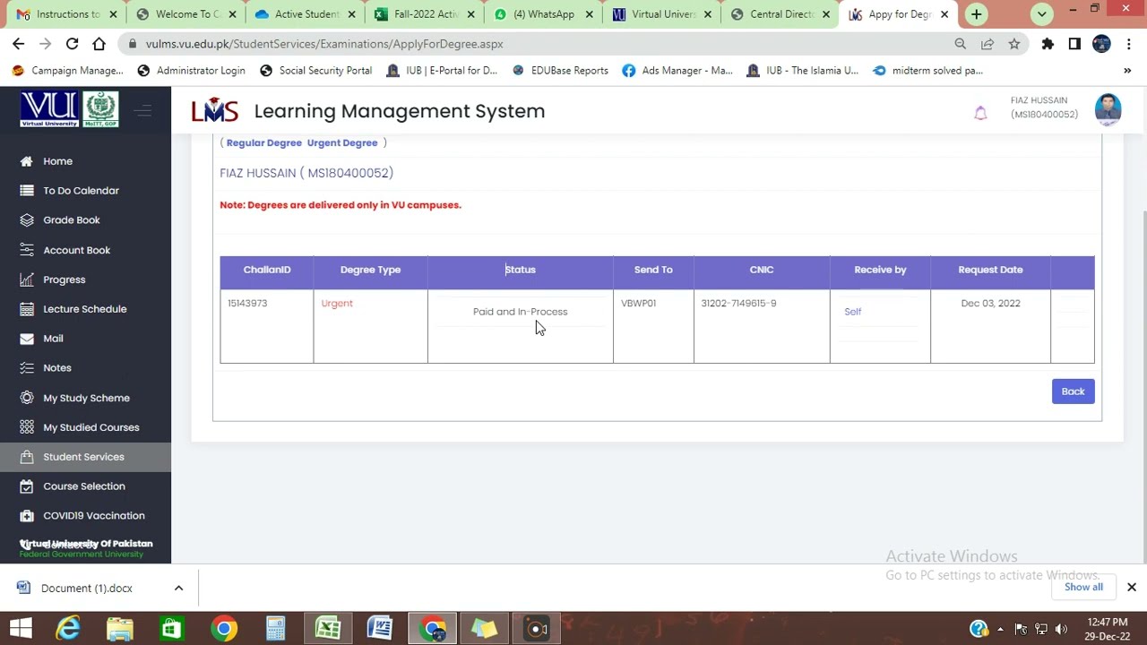1147x645 pixels.
Task: Open Account Book in sidebar
Action: pyautogui.click(x=76, y=250)
